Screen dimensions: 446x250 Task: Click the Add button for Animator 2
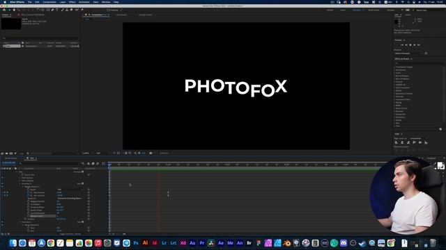point(81,222)
